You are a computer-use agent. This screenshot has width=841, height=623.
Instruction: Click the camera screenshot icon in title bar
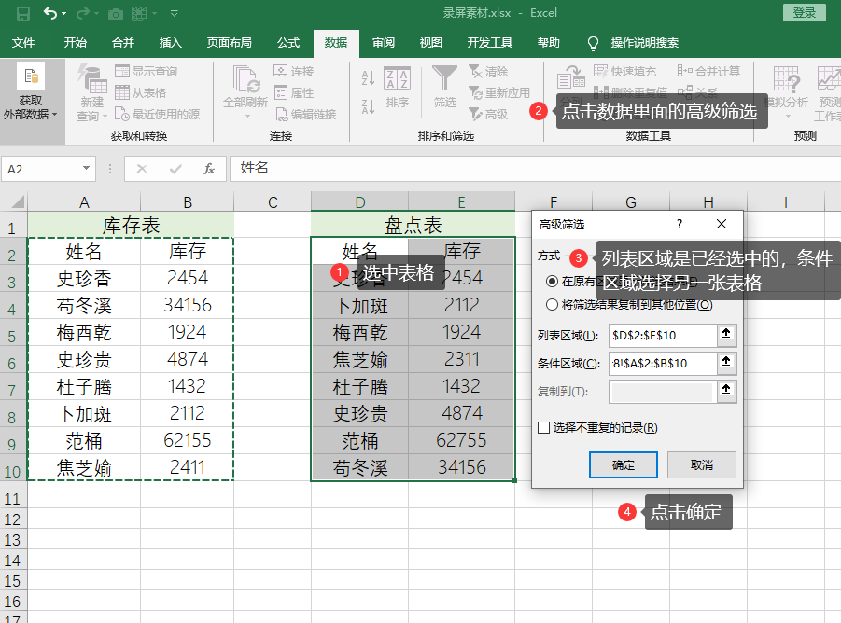[116, 14]
